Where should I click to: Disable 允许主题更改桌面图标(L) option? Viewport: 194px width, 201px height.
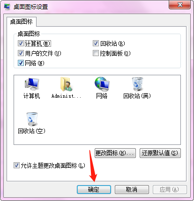[16, 165]
